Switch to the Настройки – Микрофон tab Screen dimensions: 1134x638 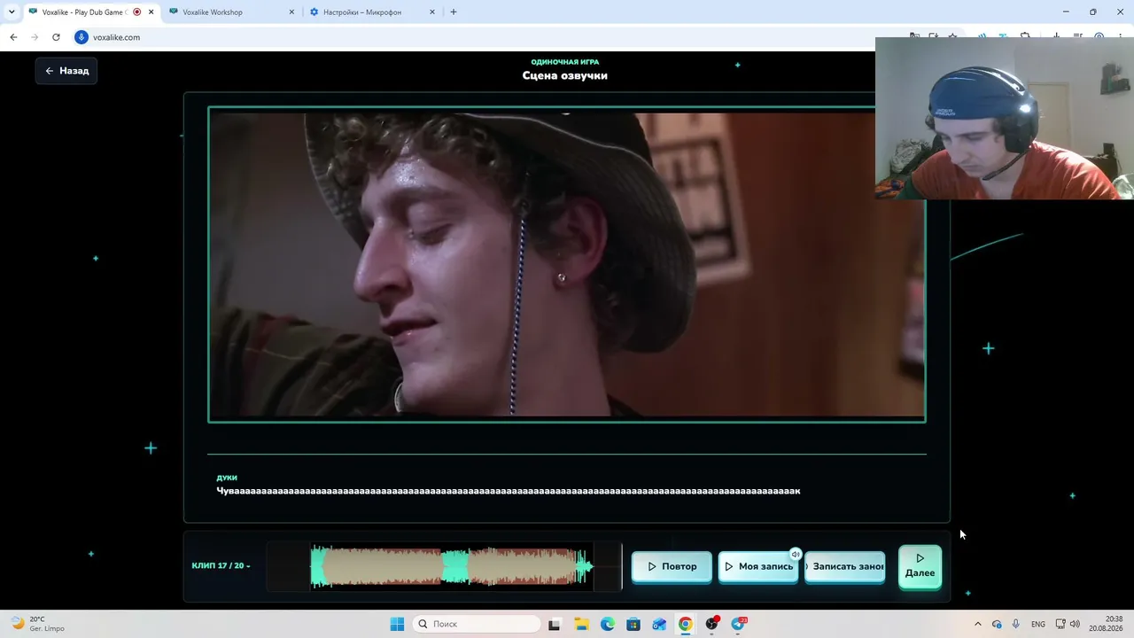(372, 12)
